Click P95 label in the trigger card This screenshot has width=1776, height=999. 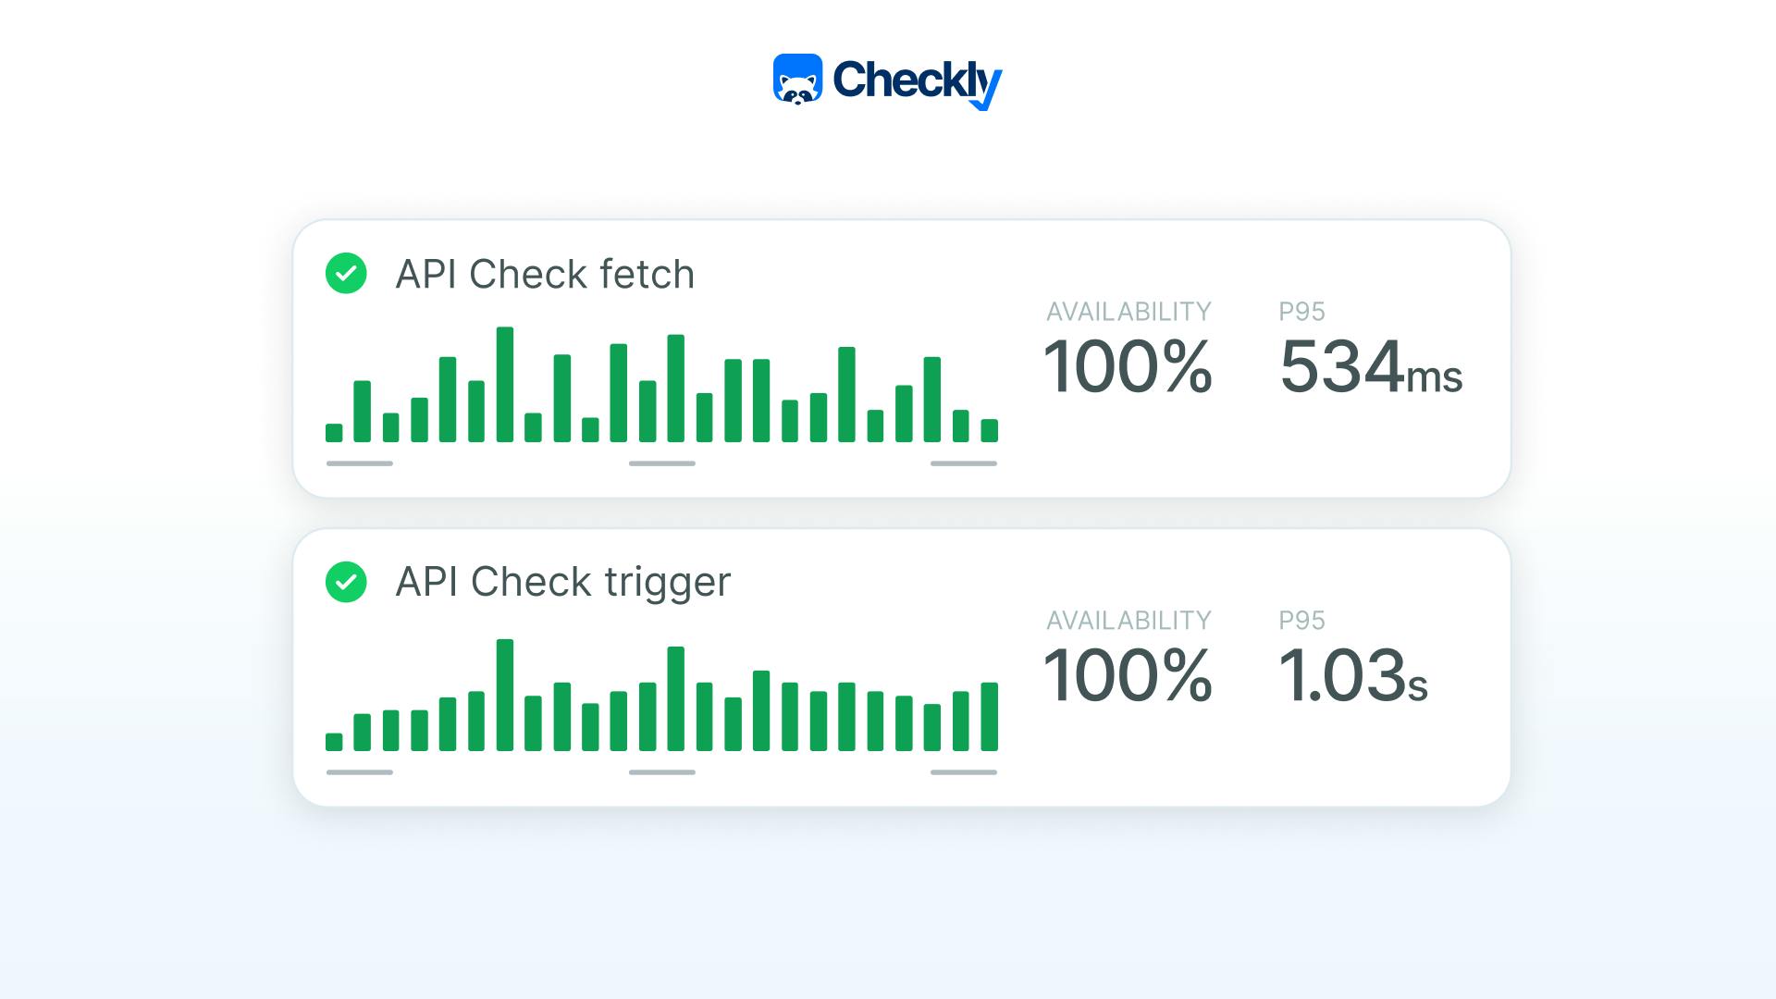tap(1301, 621)
